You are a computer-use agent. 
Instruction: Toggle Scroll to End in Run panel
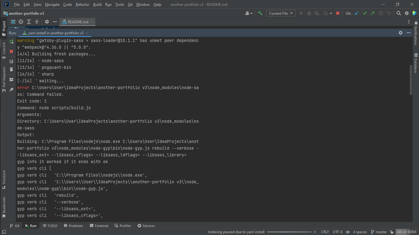click(x=11, y=61)
